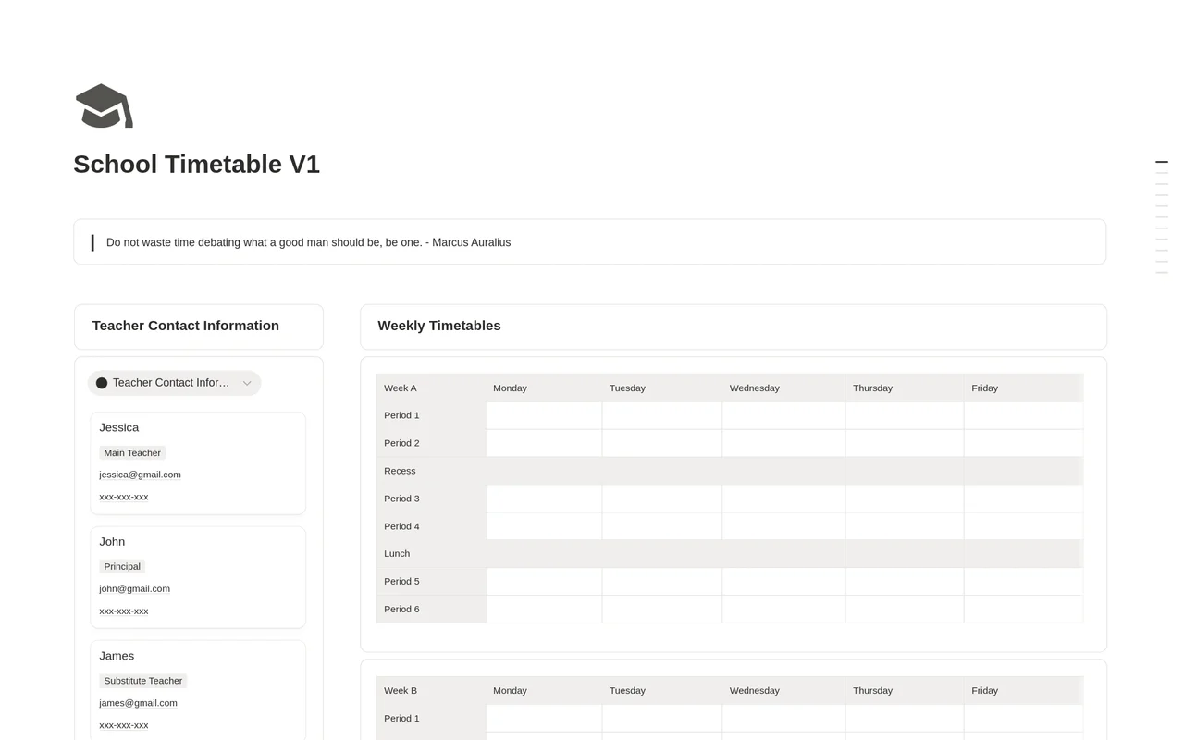Click Week A Period 4 Thursday empty cell
Screen dimensions: 1184x740
point(905,526)
